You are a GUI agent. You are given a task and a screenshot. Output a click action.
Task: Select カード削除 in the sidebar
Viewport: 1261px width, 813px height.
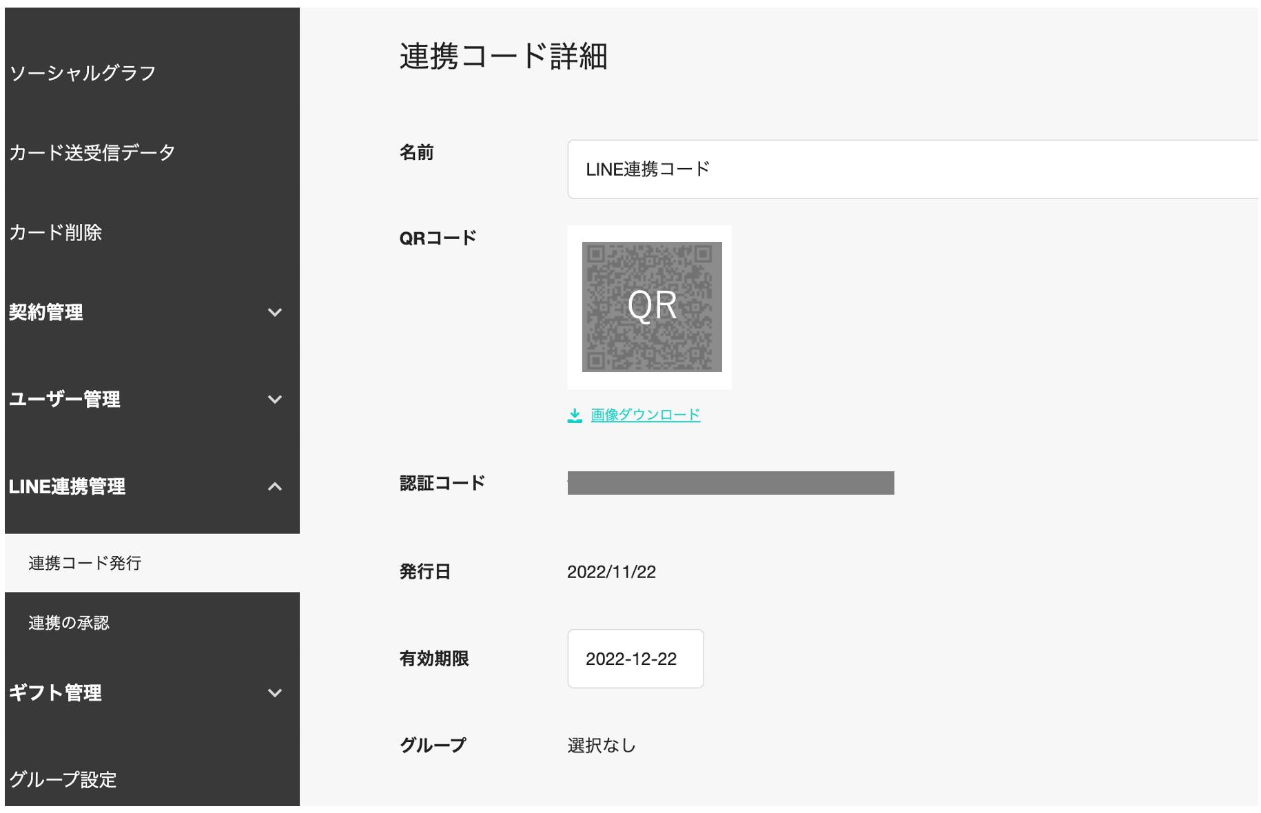click(x=56, y=232)
